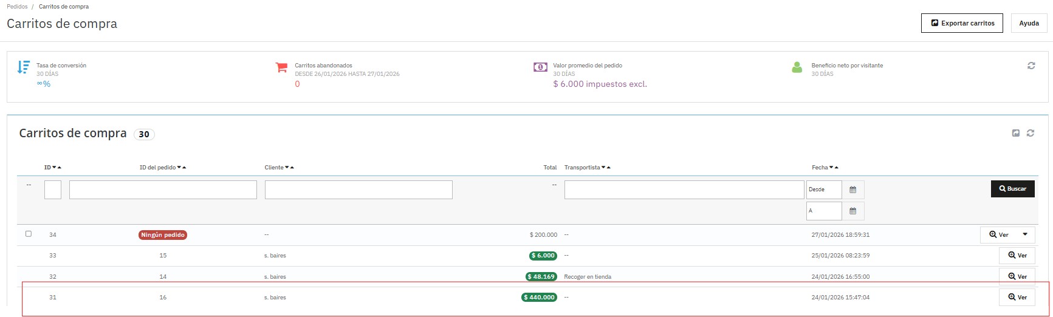Expand the dropdown arrow beside Ver for cart 34
The image size is (1053, 317).
1025,234
